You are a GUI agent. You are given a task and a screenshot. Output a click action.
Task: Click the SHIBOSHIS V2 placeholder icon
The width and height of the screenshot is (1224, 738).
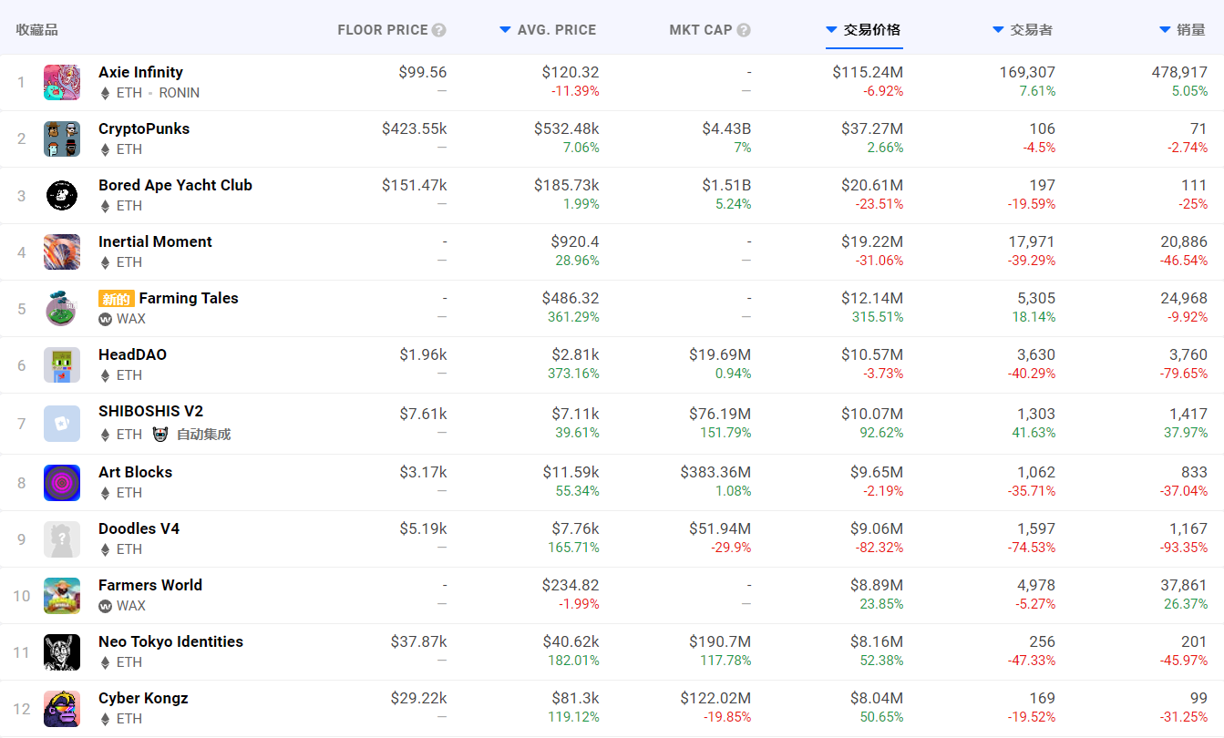tap(62, 424)
